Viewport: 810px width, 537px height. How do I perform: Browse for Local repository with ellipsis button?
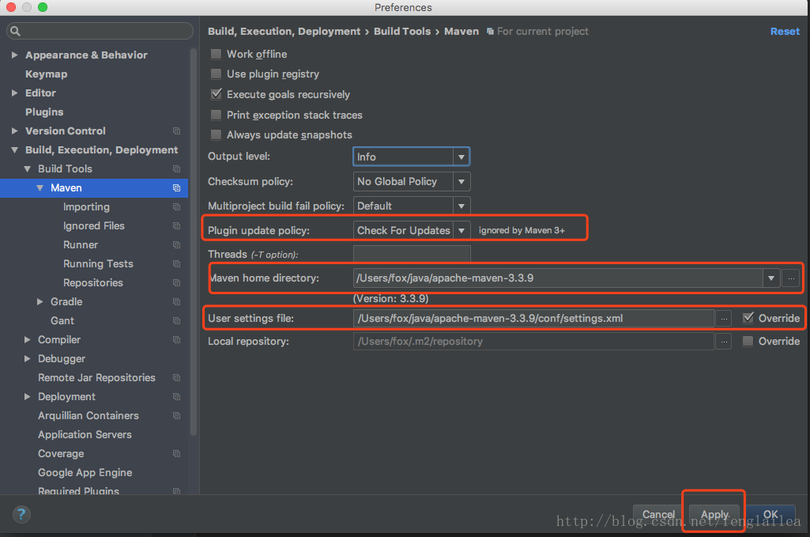(x=724, y=341)
